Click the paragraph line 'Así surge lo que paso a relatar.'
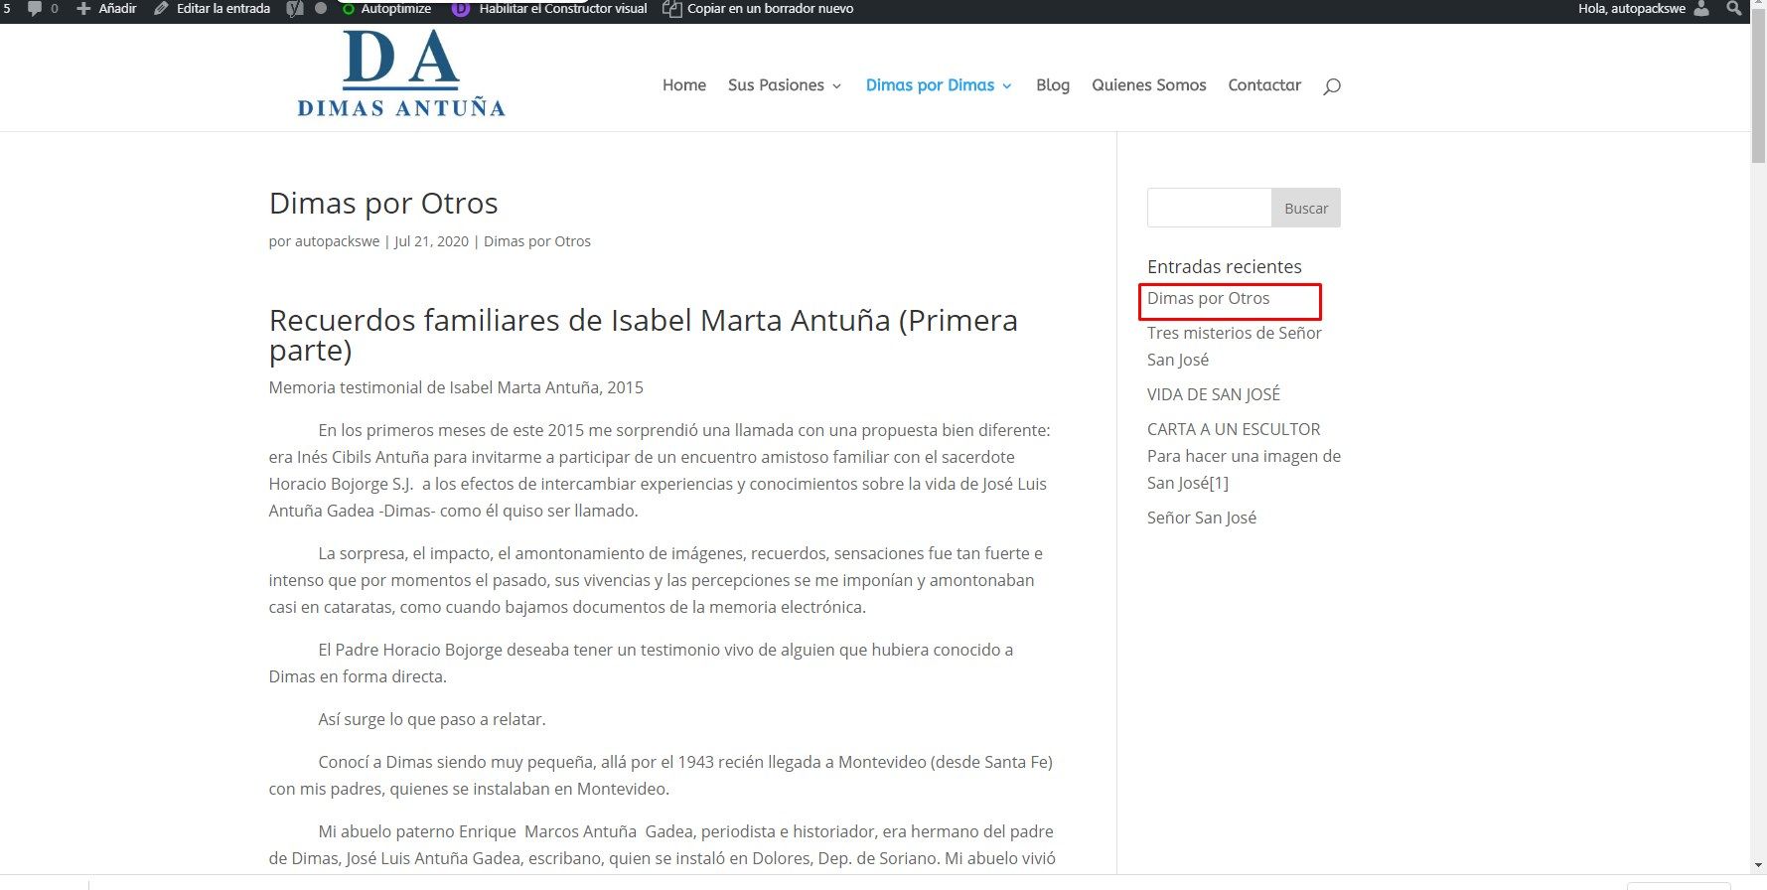 tap(432, 719)
